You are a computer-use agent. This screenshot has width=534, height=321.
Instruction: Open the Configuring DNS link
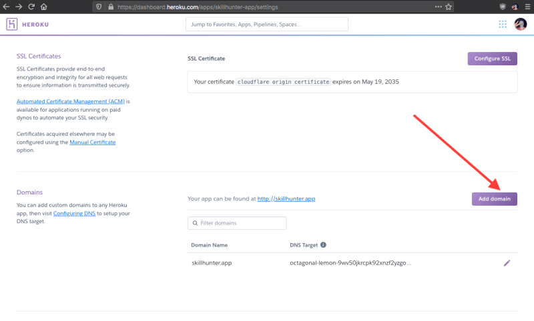(74, 213)
